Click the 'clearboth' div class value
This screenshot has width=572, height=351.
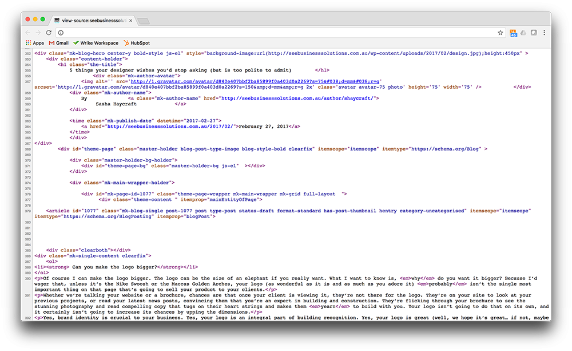tap(94, 250)
